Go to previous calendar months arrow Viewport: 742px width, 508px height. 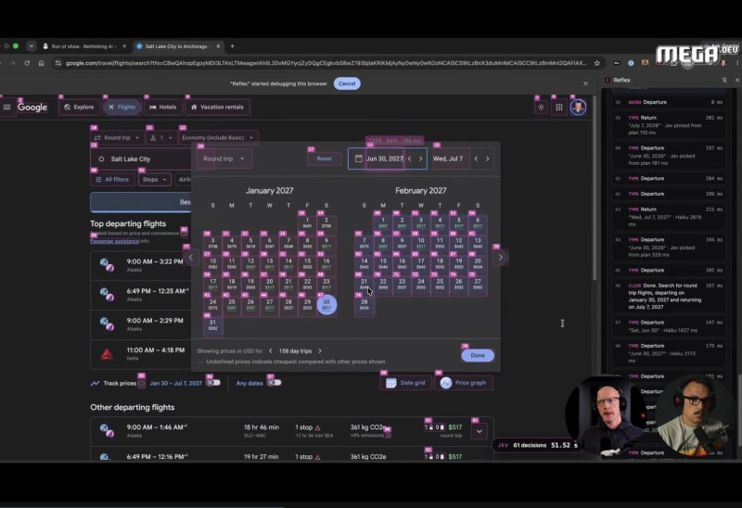point(191,258)
